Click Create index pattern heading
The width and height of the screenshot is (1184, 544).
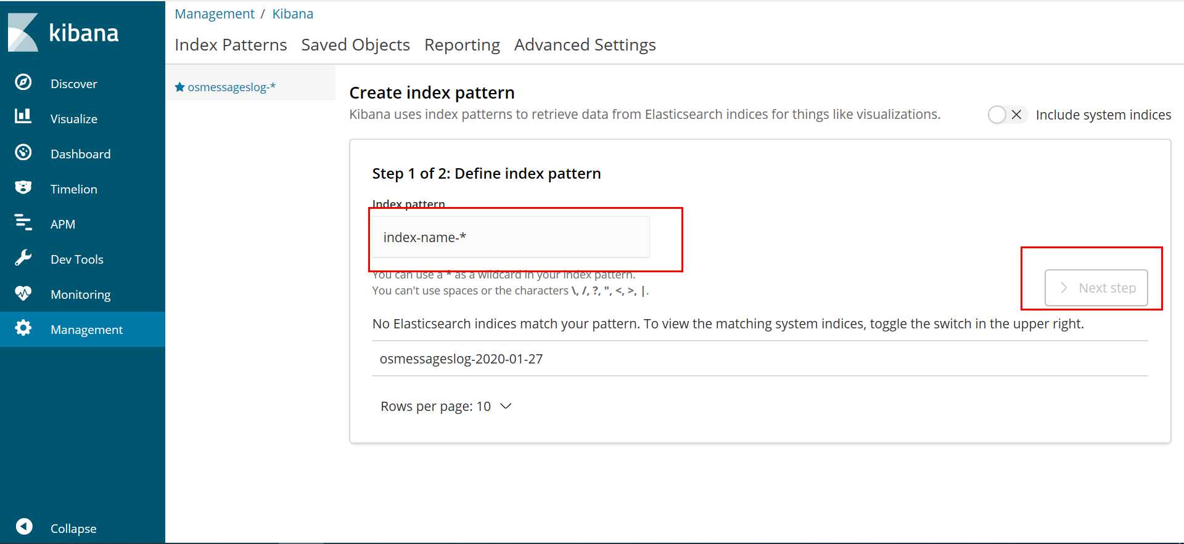pyautogui.click(x=432, y=92)
